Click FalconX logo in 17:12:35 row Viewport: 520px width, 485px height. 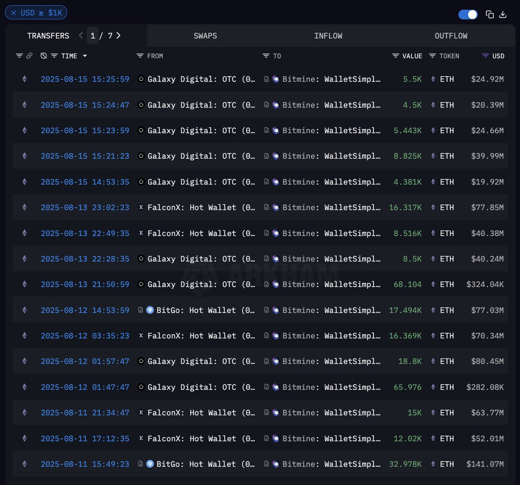[x=141, y=438]
